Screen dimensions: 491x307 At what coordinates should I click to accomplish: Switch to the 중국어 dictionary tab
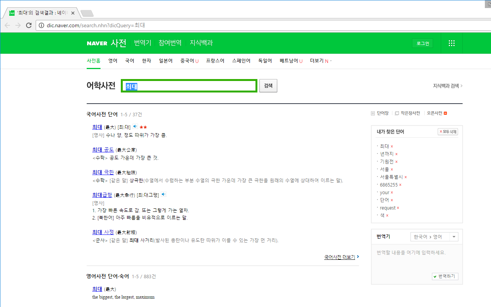(189, 61)
